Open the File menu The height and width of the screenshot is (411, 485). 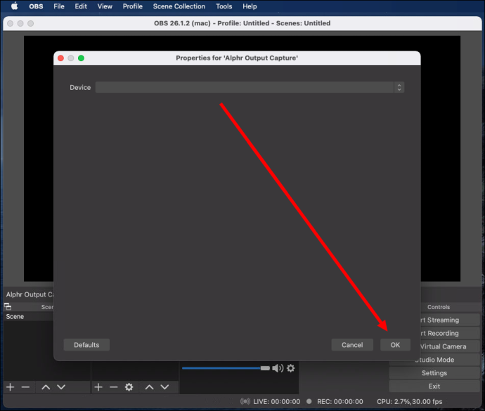pyautogui.click(x=59, y=6)
